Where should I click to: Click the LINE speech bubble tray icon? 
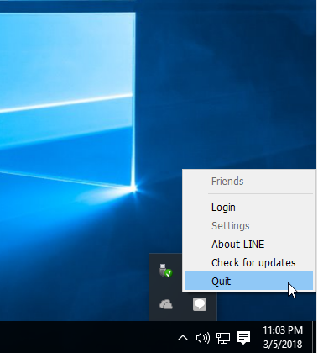coord(200,304)
